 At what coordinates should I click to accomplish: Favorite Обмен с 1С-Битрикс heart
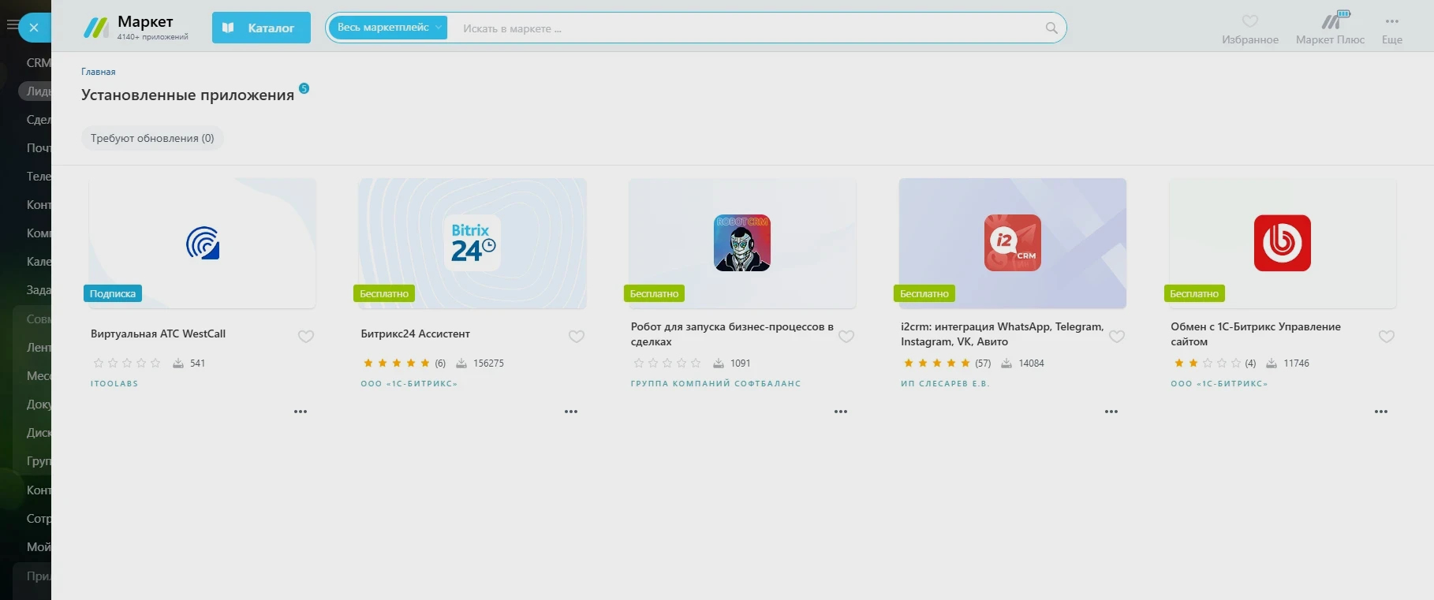click(1387, 337)
